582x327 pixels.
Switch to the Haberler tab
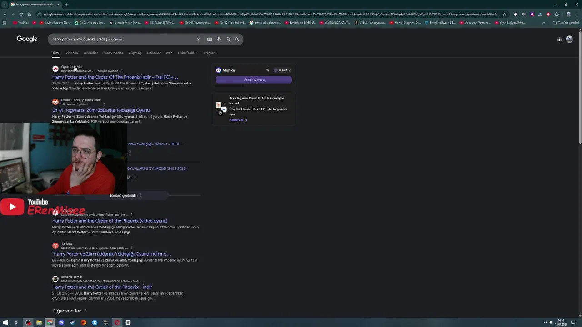(154, 53)
